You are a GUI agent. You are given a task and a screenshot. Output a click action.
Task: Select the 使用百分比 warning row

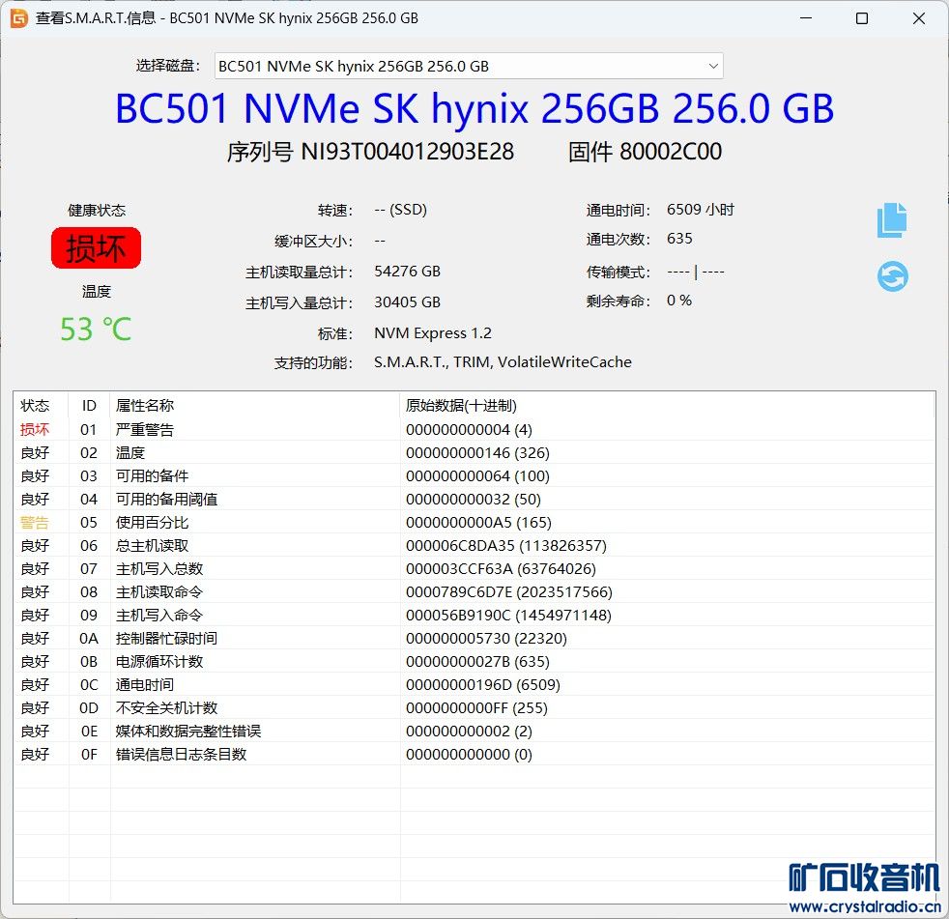[474, 523]
